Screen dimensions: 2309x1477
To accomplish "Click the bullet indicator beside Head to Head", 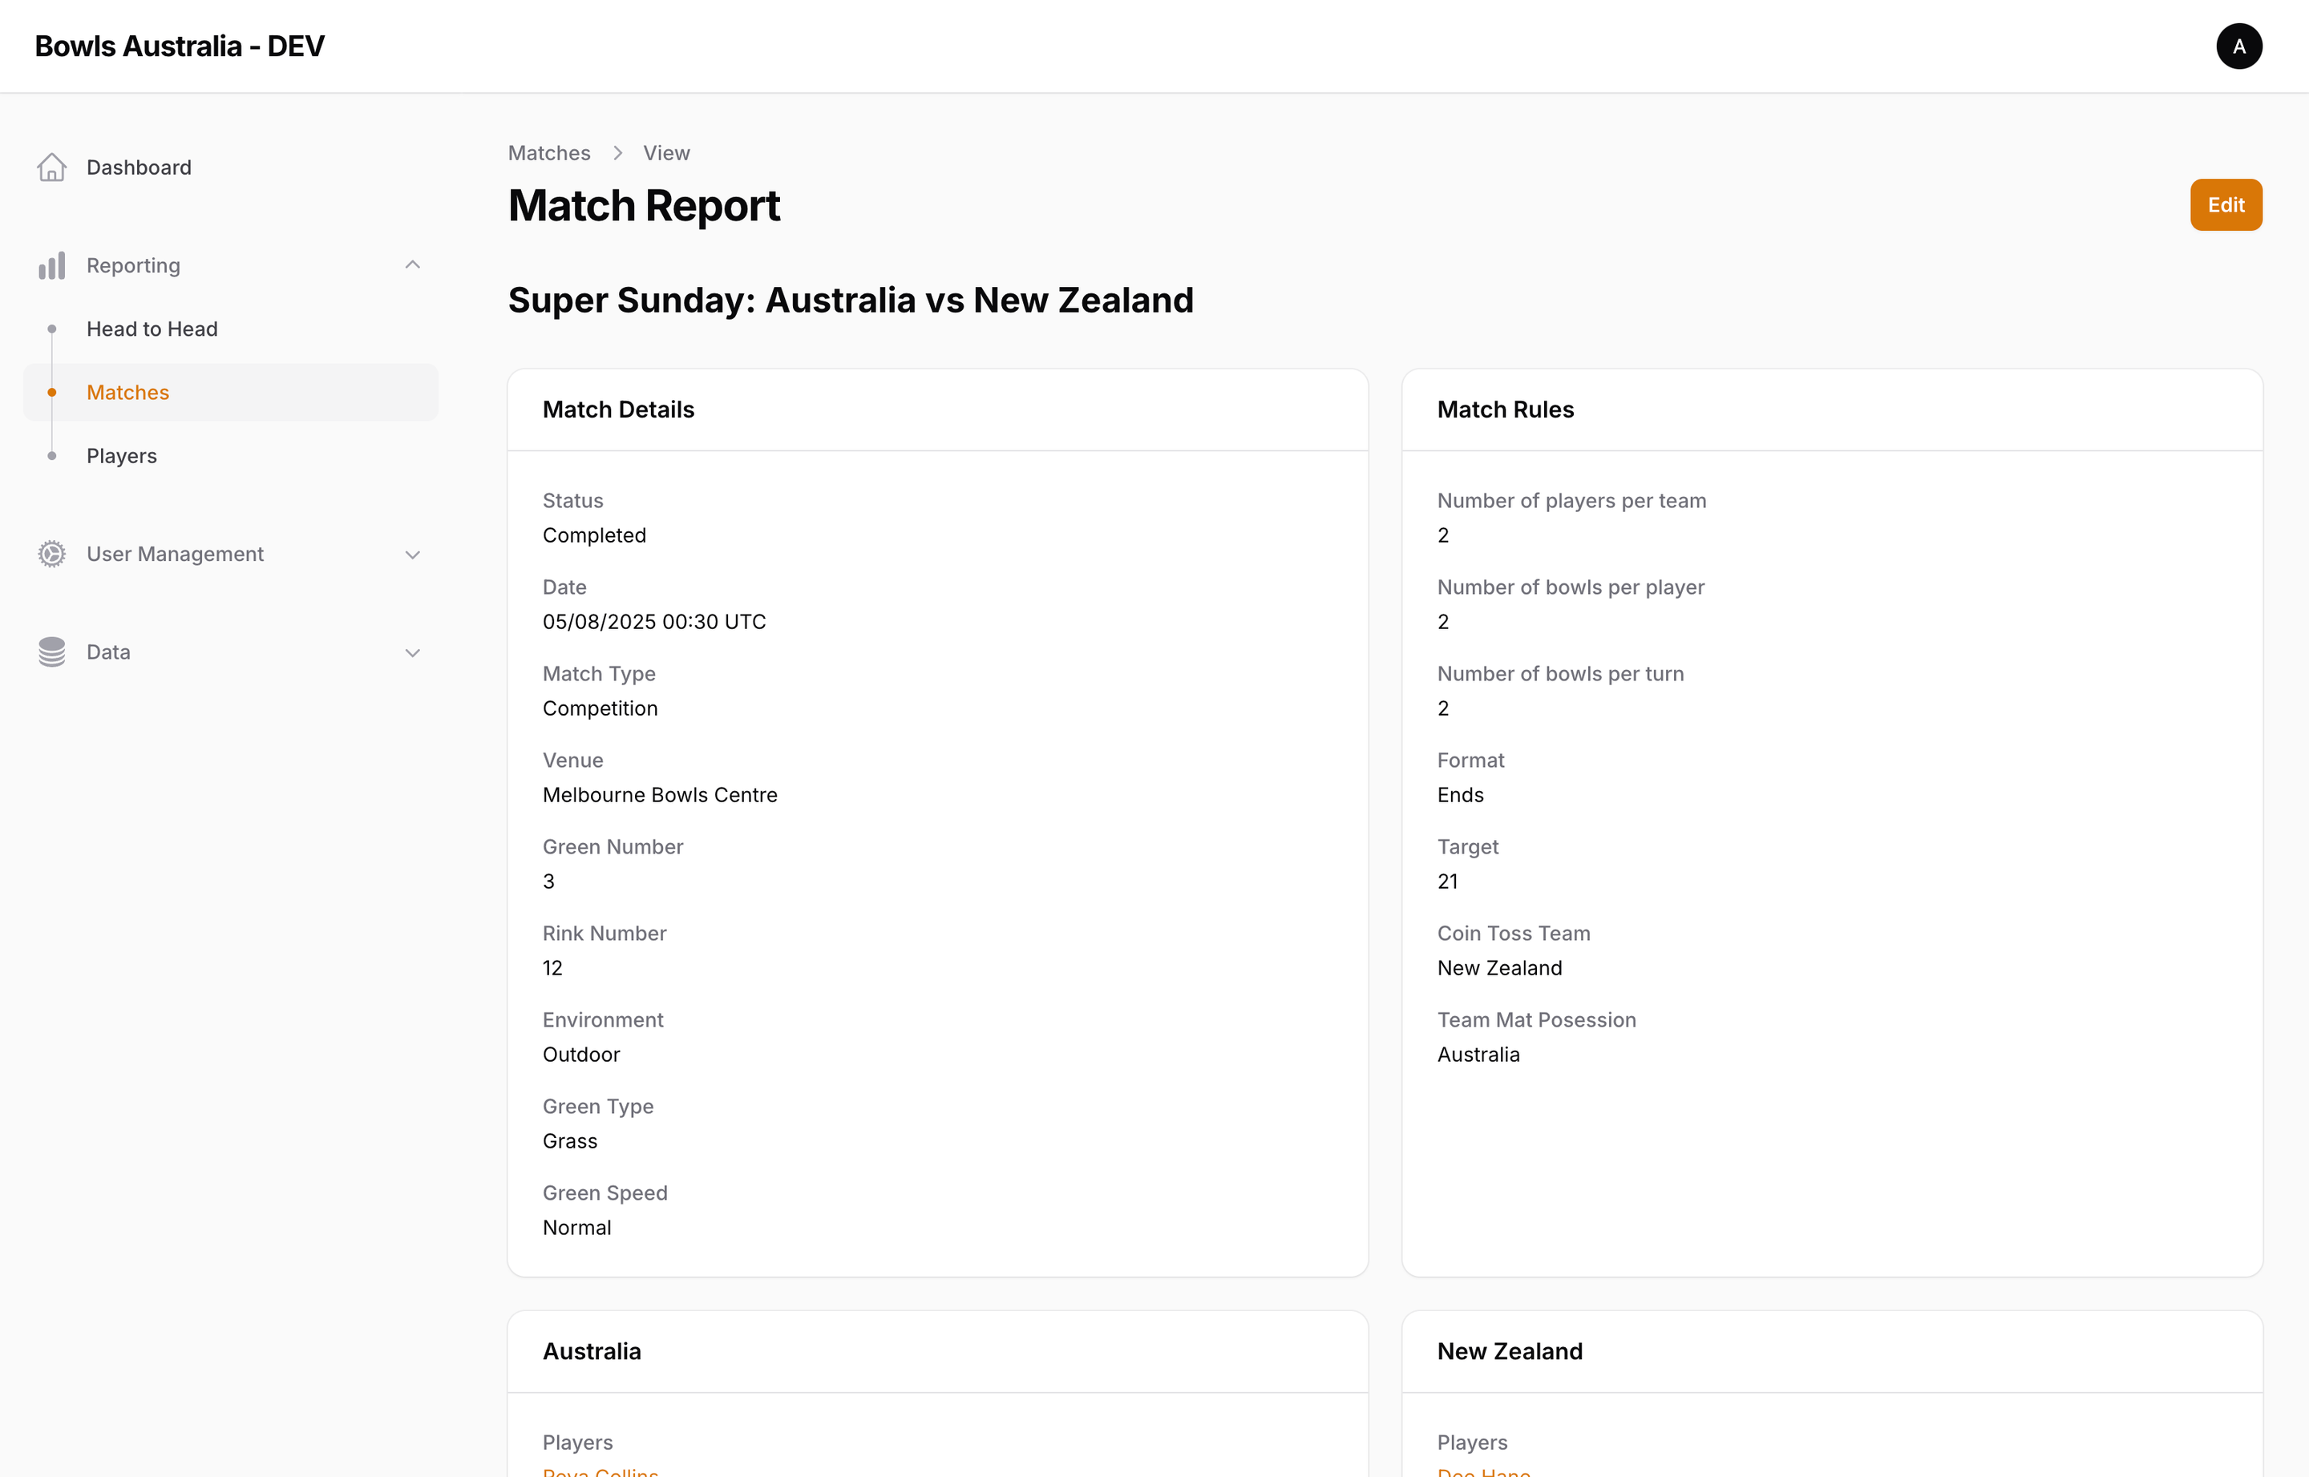I will click(x=52, y=328).
